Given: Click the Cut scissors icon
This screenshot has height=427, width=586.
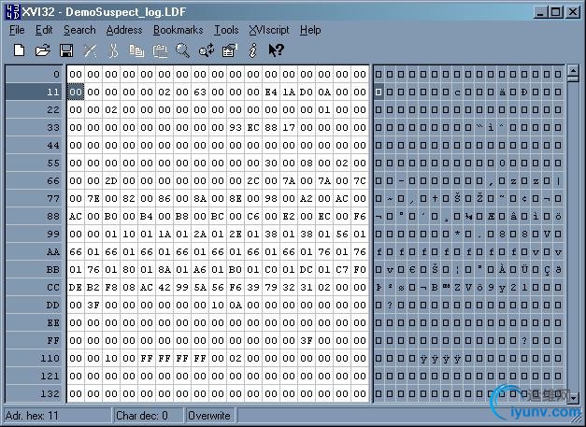Looking at the screenshot, I should (113, 50).
